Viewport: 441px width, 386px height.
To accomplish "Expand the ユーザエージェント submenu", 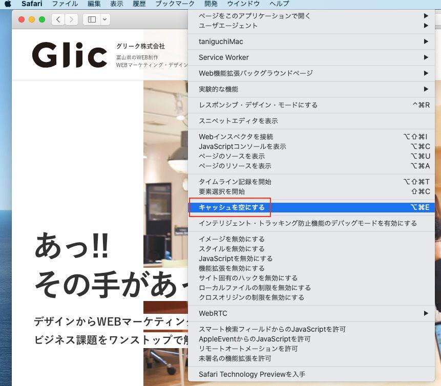I will [x=228, y=26].
